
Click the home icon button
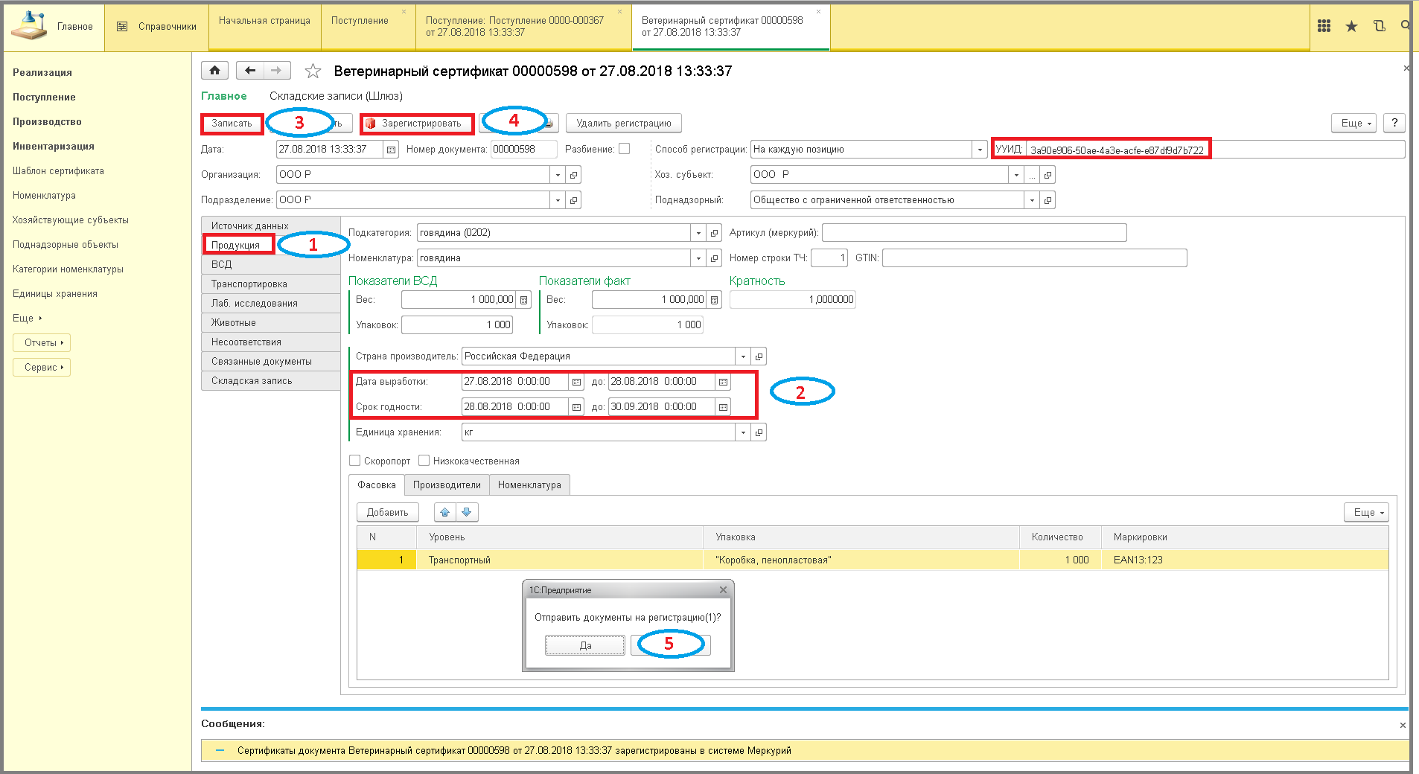click(214, 71)
